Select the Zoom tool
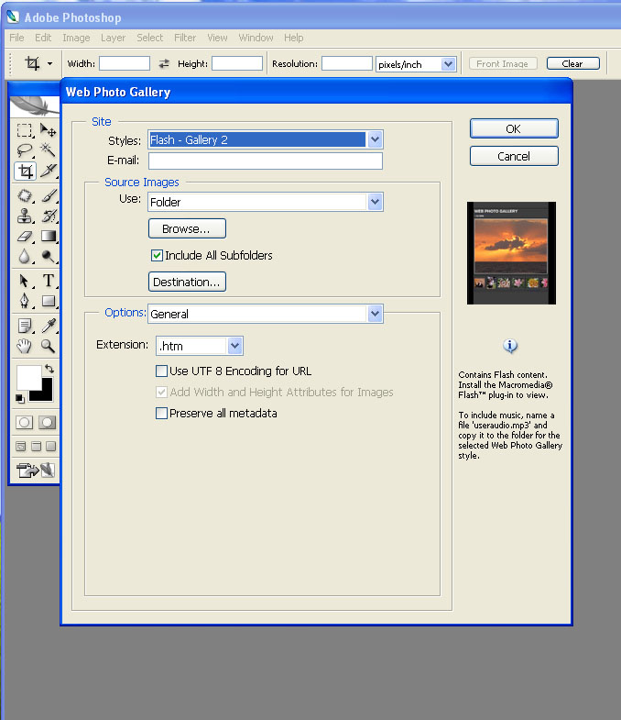This screenshot has height=720, width=621. 48,346
